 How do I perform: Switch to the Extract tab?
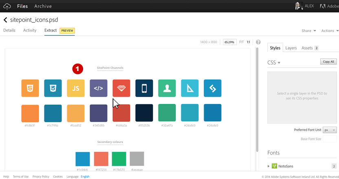tap(51, 30)
